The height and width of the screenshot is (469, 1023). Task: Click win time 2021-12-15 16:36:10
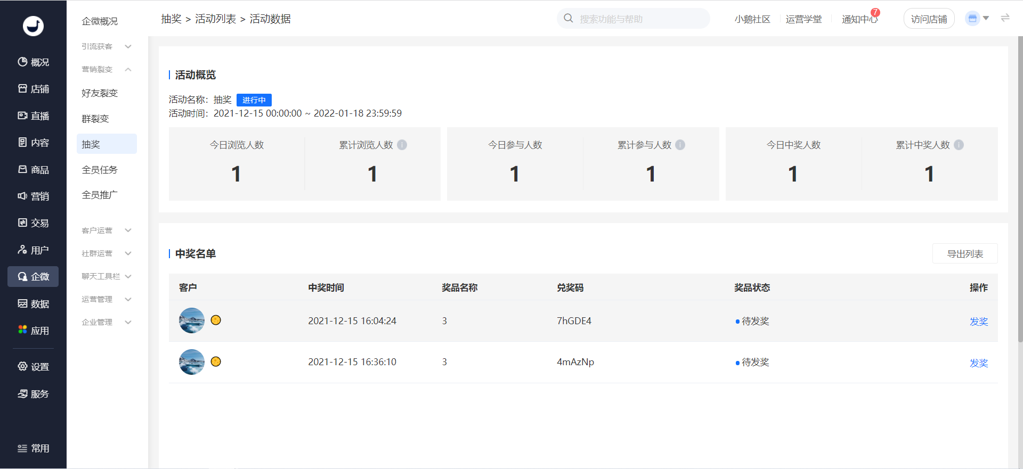352,362
